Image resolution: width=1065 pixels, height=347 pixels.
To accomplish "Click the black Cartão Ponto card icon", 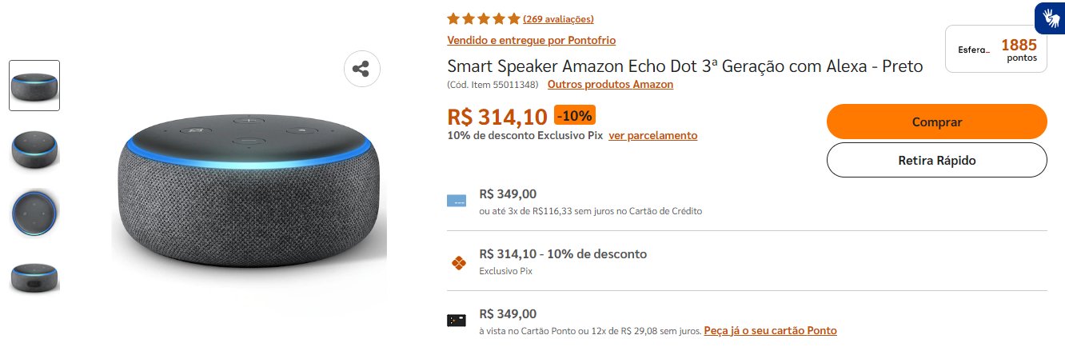I will click(x=457, y=321).
